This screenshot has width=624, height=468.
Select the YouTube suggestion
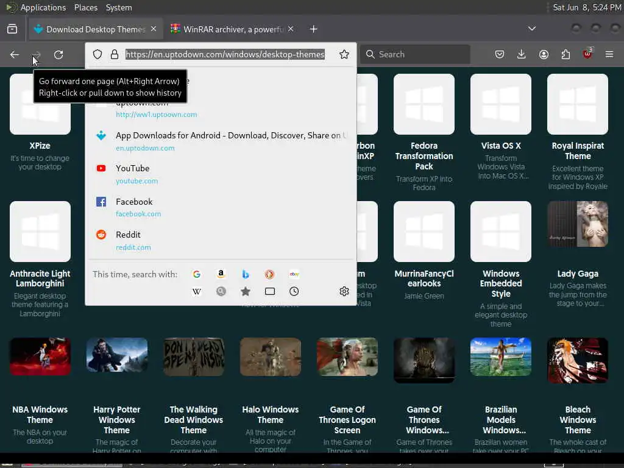[x=221, y=174]
